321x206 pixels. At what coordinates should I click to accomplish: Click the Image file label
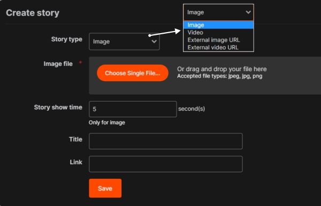click(x=58, y=64)
